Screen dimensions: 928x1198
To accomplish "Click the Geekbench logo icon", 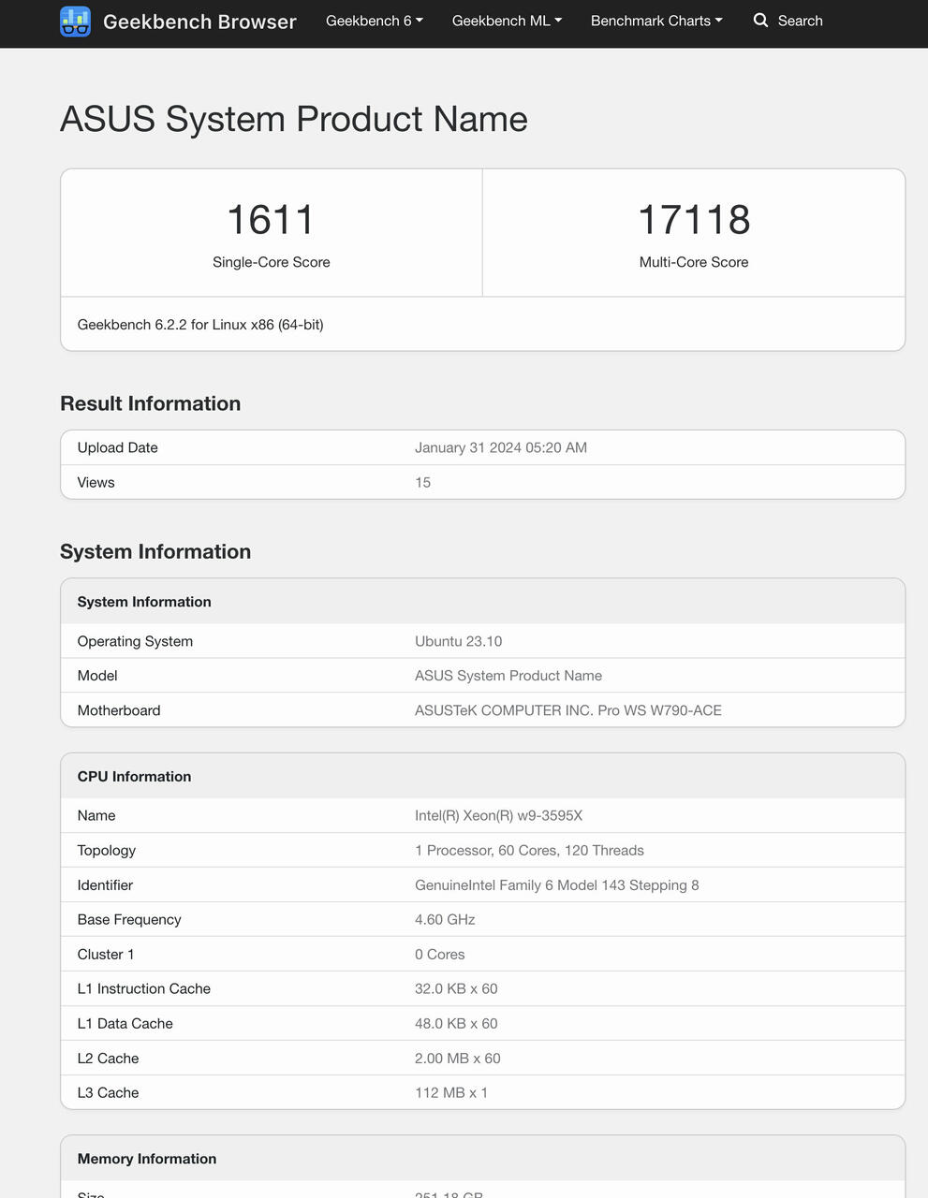I will (x=75, y=21).
